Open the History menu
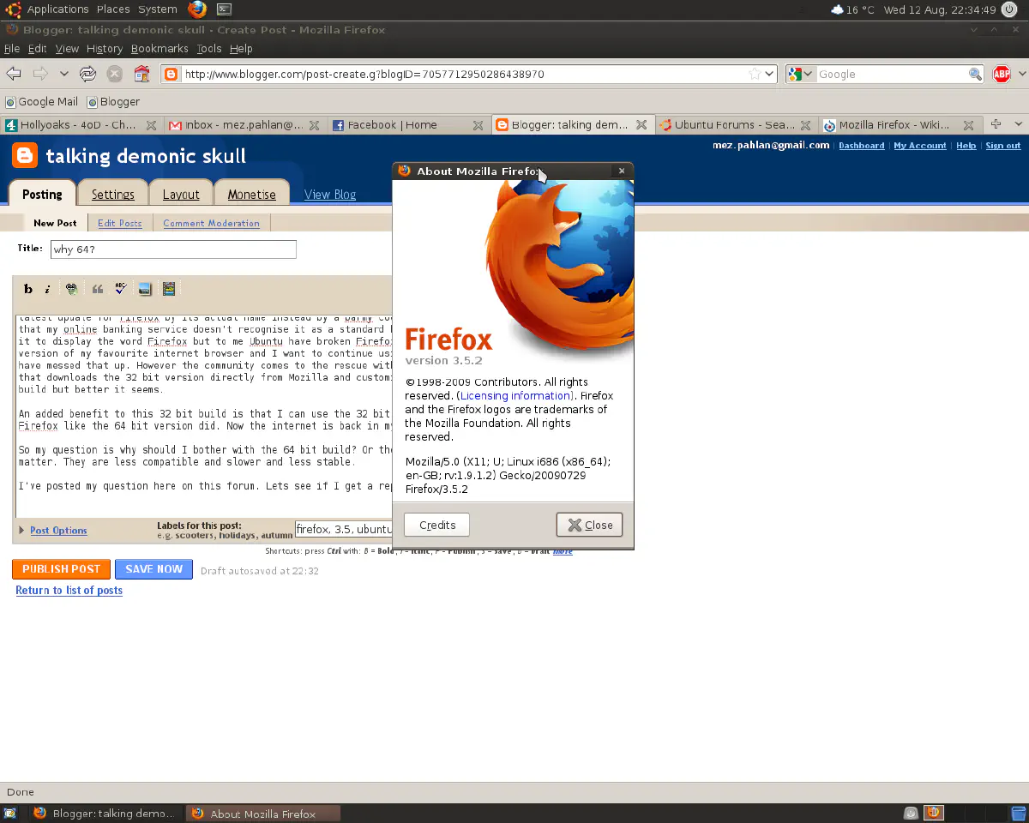Image resolution: width=1029 pixels, height=823 pixels. point(105,49)
